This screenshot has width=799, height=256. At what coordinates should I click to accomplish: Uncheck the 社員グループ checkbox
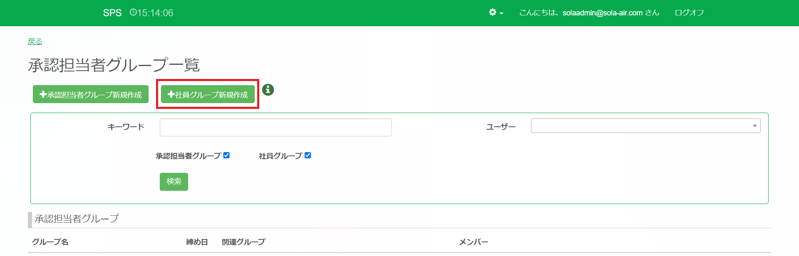(308, 155)
